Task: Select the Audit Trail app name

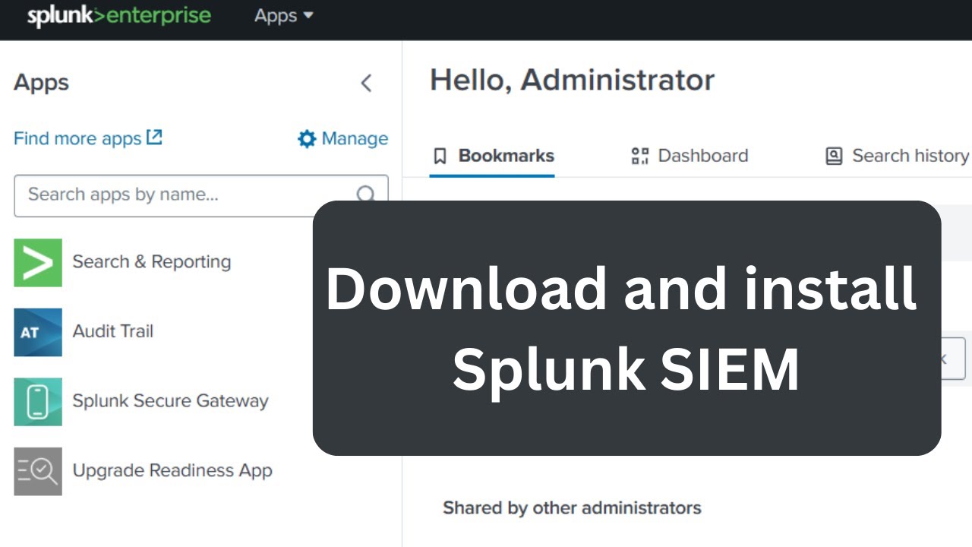Action: coord(112,331)
